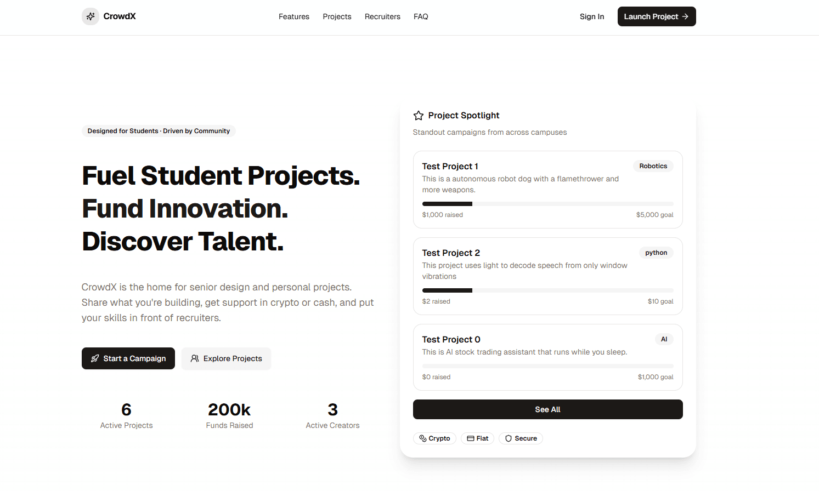Click the arrow icon in Launch Project
This screenshot has height=491, width=819.
685,16
